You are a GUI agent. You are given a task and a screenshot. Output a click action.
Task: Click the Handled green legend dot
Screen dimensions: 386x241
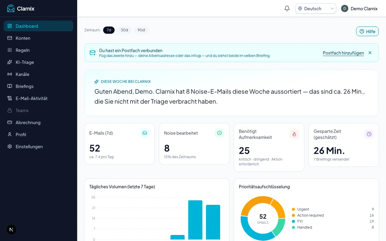pyautogui.click(x=293, y=227)
